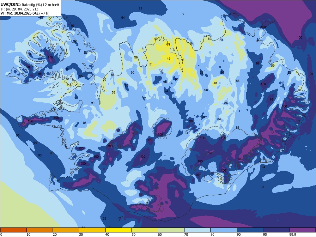This screenshot has width=316, height=237.
Task: Click the humidity value 45 on the map
Action: [168, 59]
